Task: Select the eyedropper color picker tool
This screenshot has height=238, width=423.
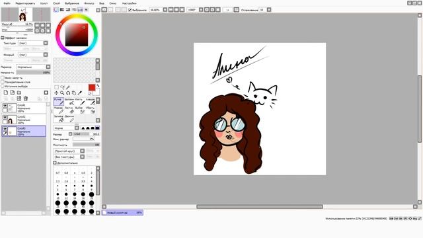Action: pyautogui.click(x=79, y=93)
